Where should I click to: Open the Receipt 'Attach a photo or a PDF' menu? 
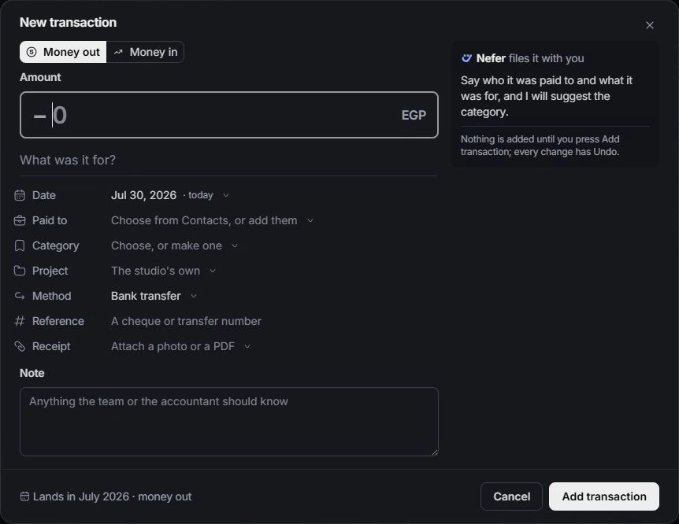pyautogui.click(x=180, y=346)
